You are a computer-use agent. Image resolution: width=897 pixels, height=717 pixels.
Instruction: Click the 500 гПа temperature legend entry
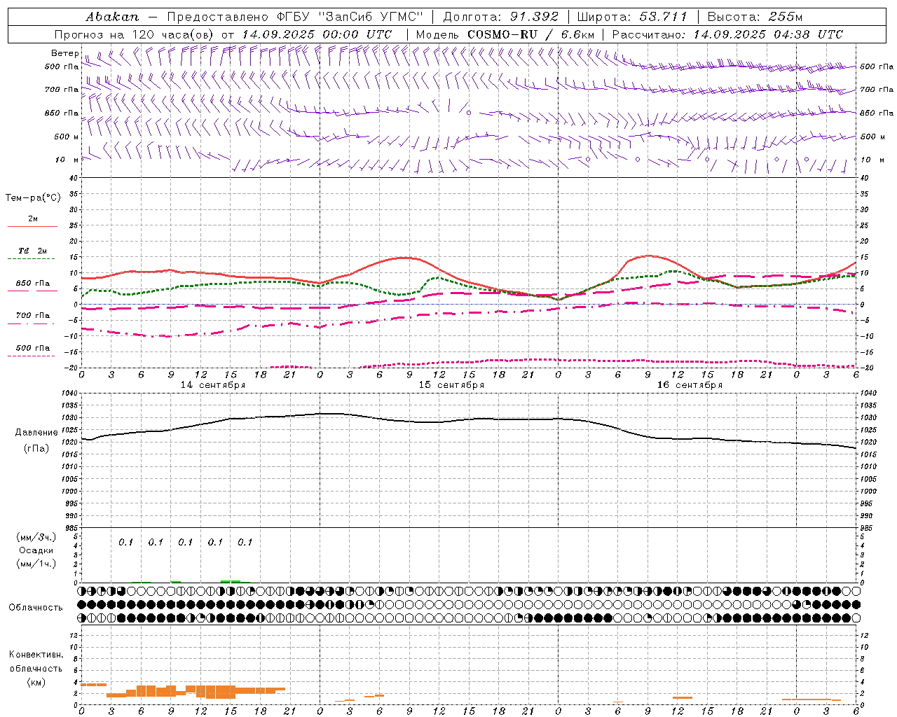[x=33, y=347]
